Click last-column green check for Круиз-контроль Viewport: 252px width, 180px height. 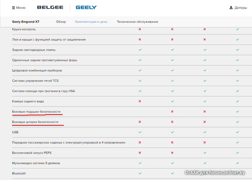[238, 29]
